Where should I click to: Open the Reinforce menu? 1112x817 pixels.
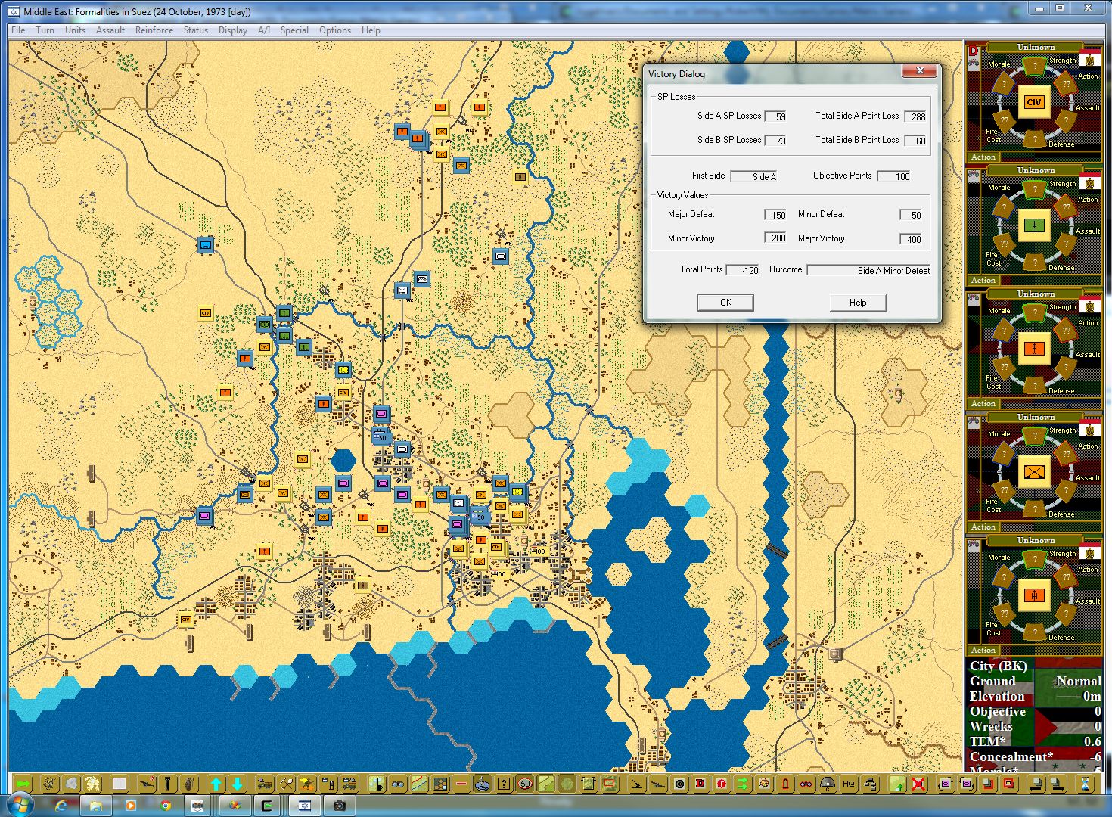coord(154,30)
